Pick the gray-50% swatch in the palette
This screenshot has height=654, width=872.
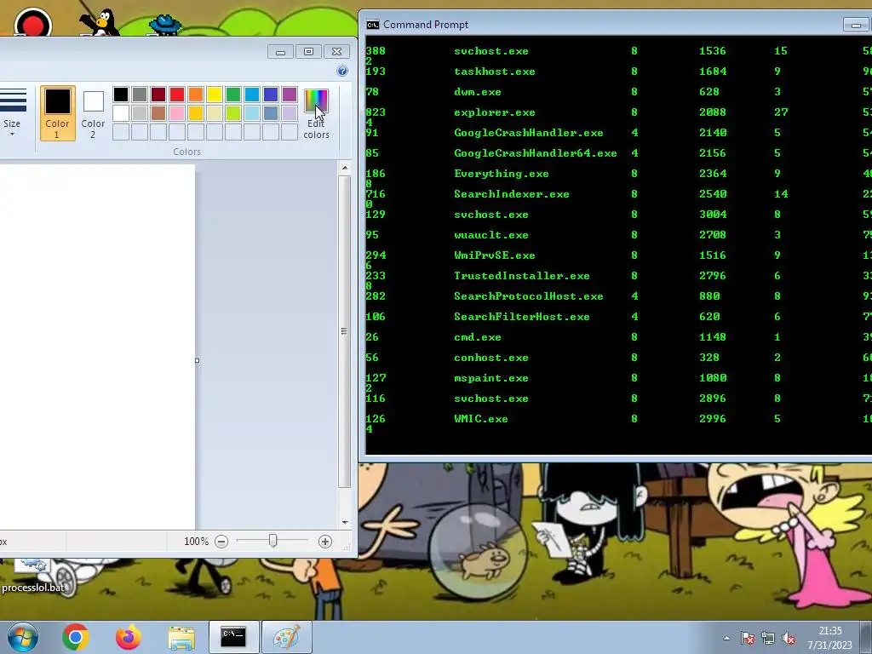pyautogui.click(x=140, y=95)
